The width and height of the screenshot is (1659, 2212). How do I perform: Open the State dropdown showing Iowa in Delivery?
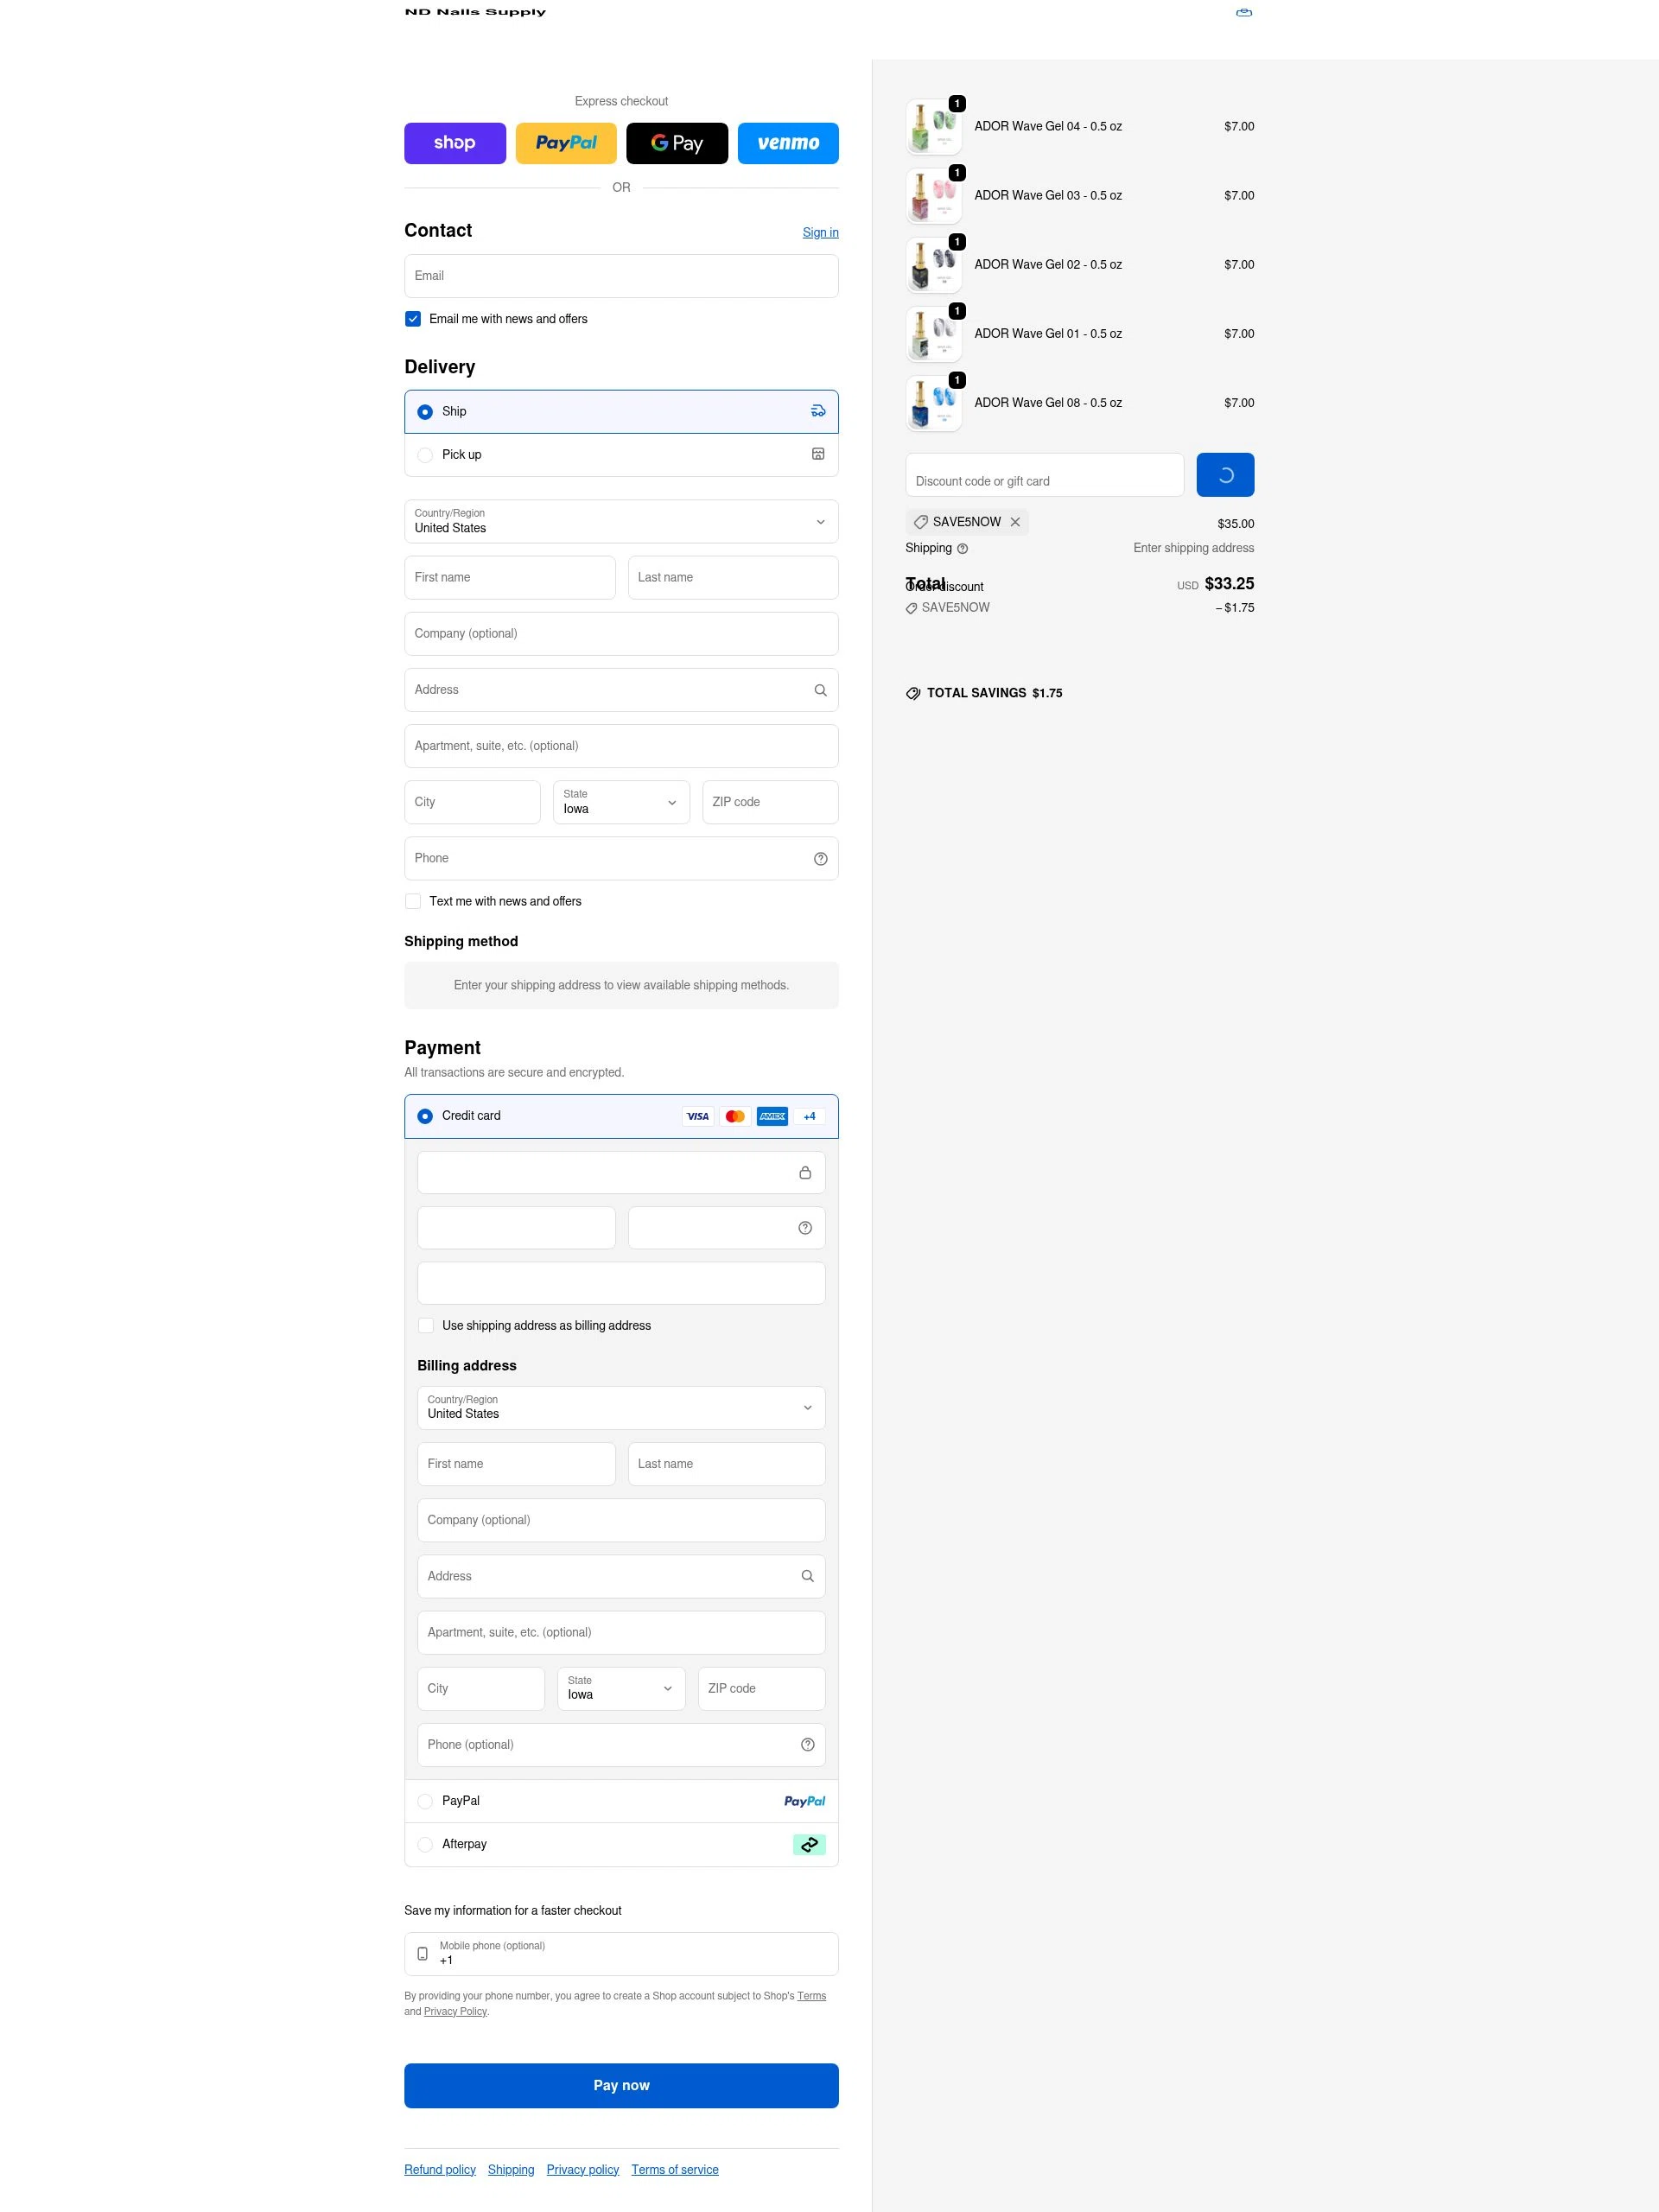click(621, 802)
